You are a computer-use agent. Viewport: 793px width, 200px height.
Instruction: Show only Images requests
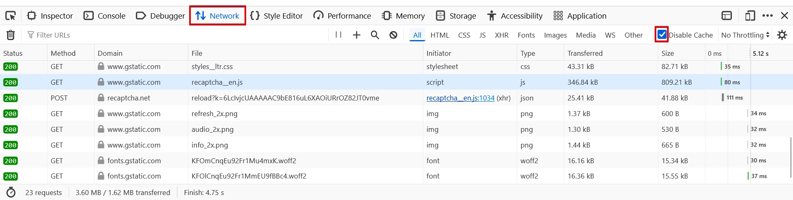[555, 35]
